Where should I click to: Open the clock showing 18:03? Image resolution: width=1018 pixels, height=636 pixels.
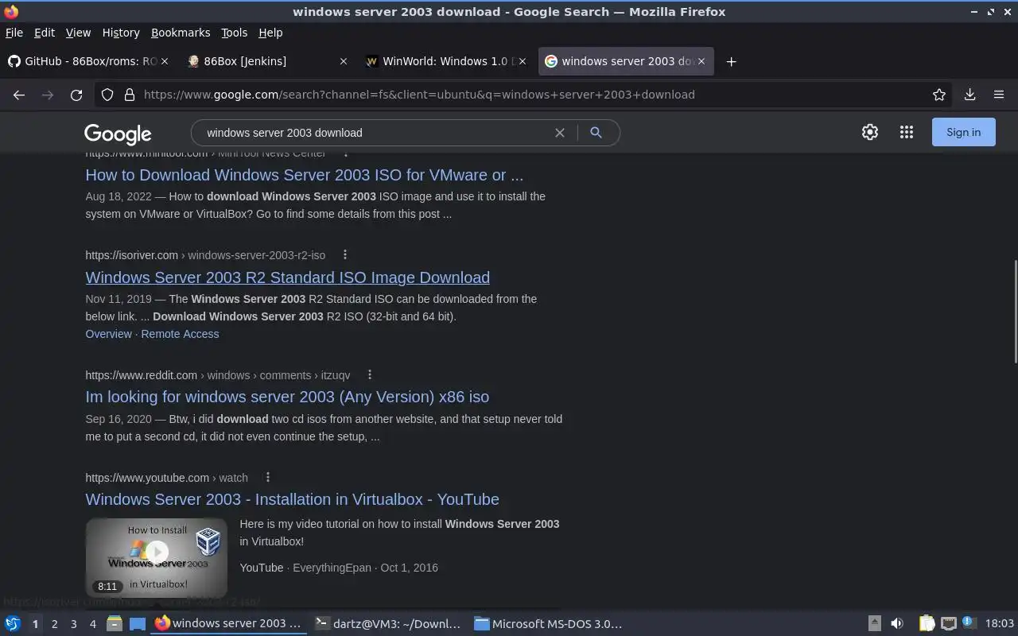pos(1000,623)
